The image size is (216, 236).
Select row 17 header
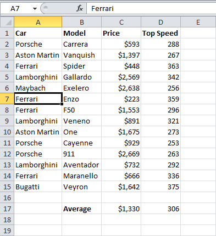[x=7, y=209]
